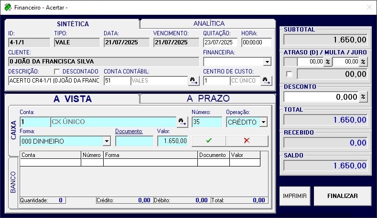
Task: Switch to the ANALÍTICA tab
Action: (209, 23)
